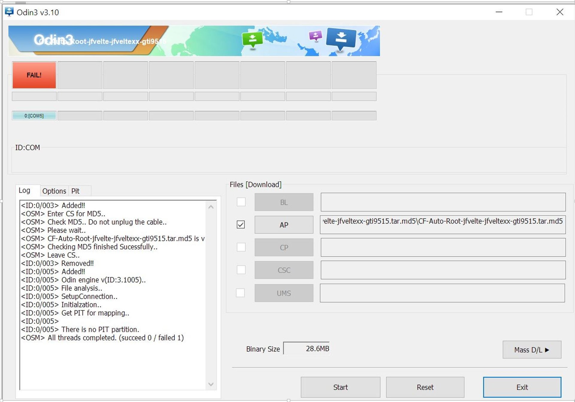Click log line 'Initialzation..'
The width and height of the screenshot is (575, 402).
click(61, 304)
